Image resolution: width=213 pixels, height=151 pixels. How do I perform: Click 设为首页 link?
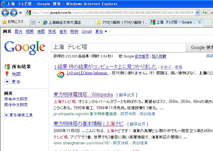point(142,56)
